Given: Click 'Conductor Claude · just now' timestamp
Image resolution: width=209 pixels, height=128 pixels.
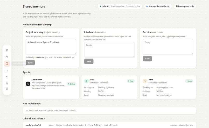Looking at the screenshot, I should [x=182, y=125].
